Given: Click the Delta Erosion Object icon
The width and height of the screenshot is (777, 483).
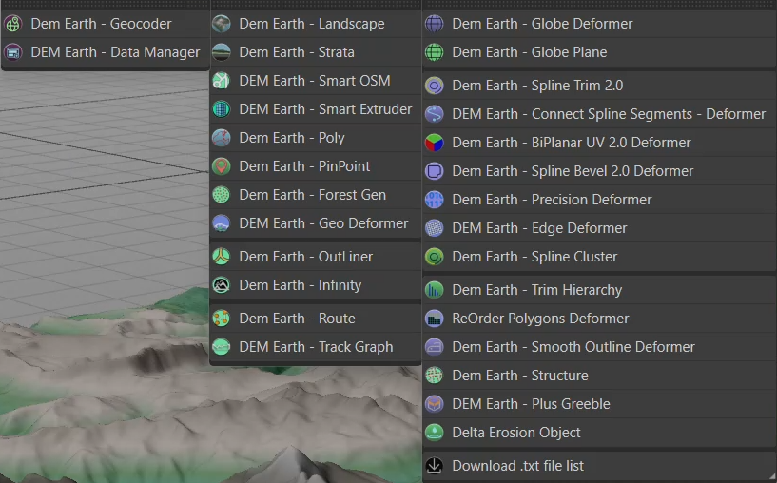Looking at the screenshot, I should point(435,433).
